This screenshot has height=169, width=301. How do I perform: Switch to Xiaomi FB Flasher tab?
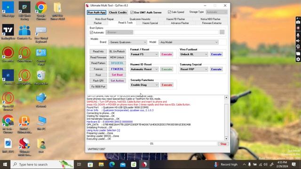(x=175, y=19)
